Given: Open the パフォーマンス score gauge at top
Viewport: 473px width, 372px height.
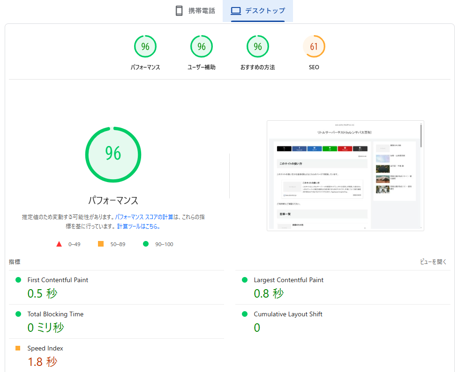Looking at the screenshot, I should pos(145,46).
